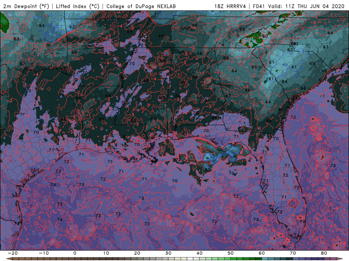The height and width of the screenshot is (261, 349).
Task: Click the '40' label on the color scale
Action: [x=199, y=253]
